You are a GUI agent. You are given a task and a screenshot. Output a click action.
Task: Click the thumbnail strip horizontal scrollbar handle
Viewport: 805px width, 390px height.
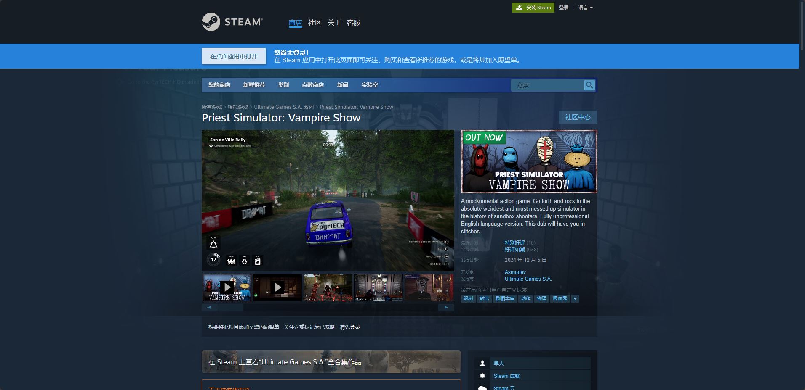(230, 308)
